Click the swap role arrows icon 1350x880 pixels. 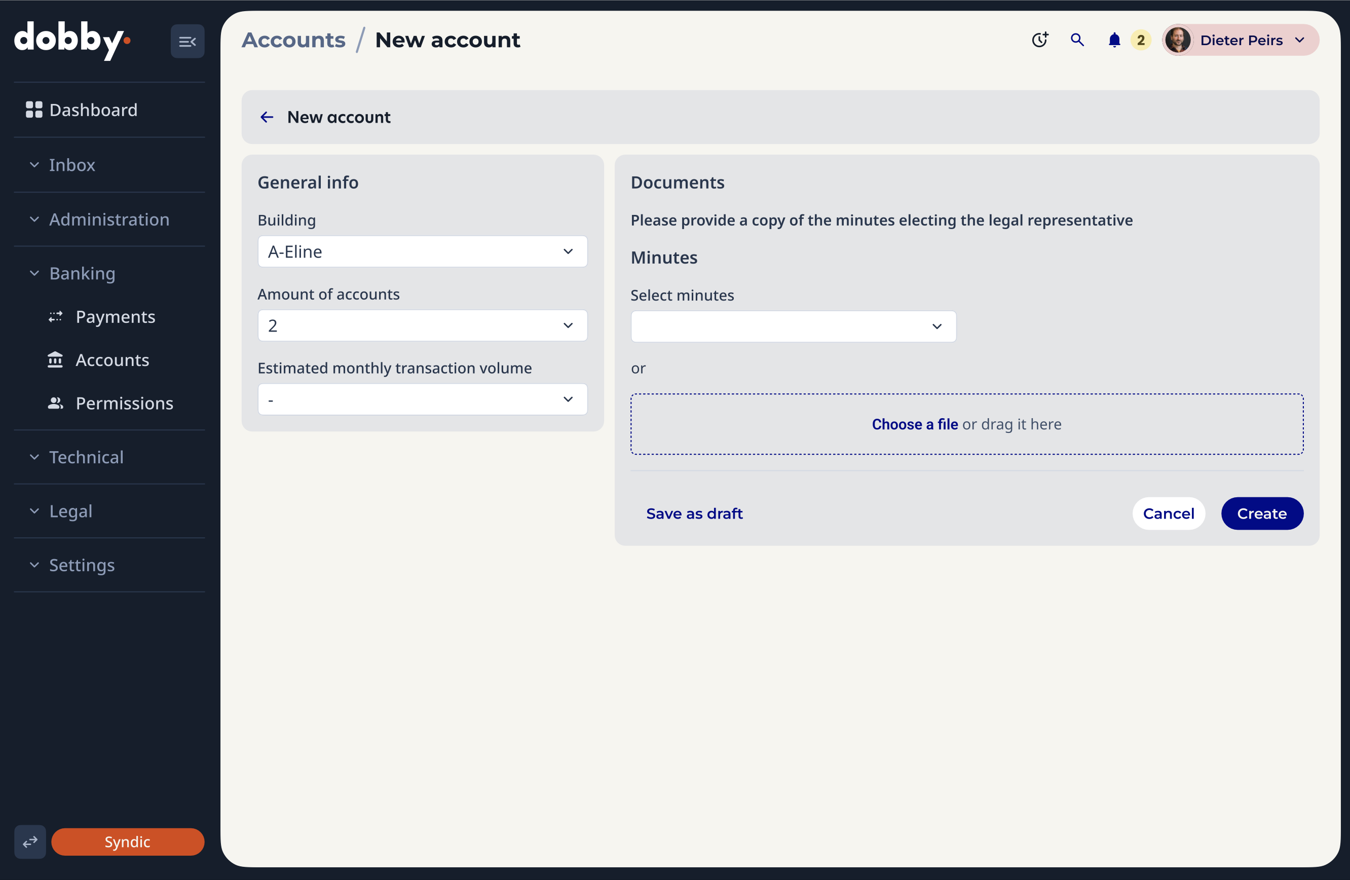[30, 841]
